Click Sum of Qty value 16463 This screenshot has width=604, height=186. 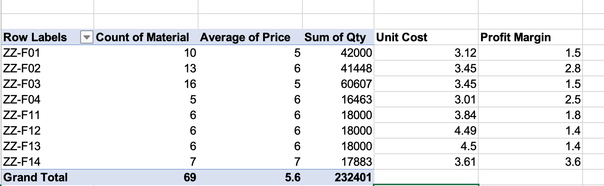coord(356,100)
